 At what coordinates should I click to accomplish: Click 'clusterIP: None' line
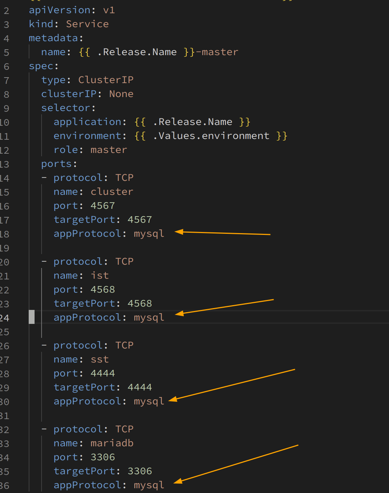coord(87,94)
